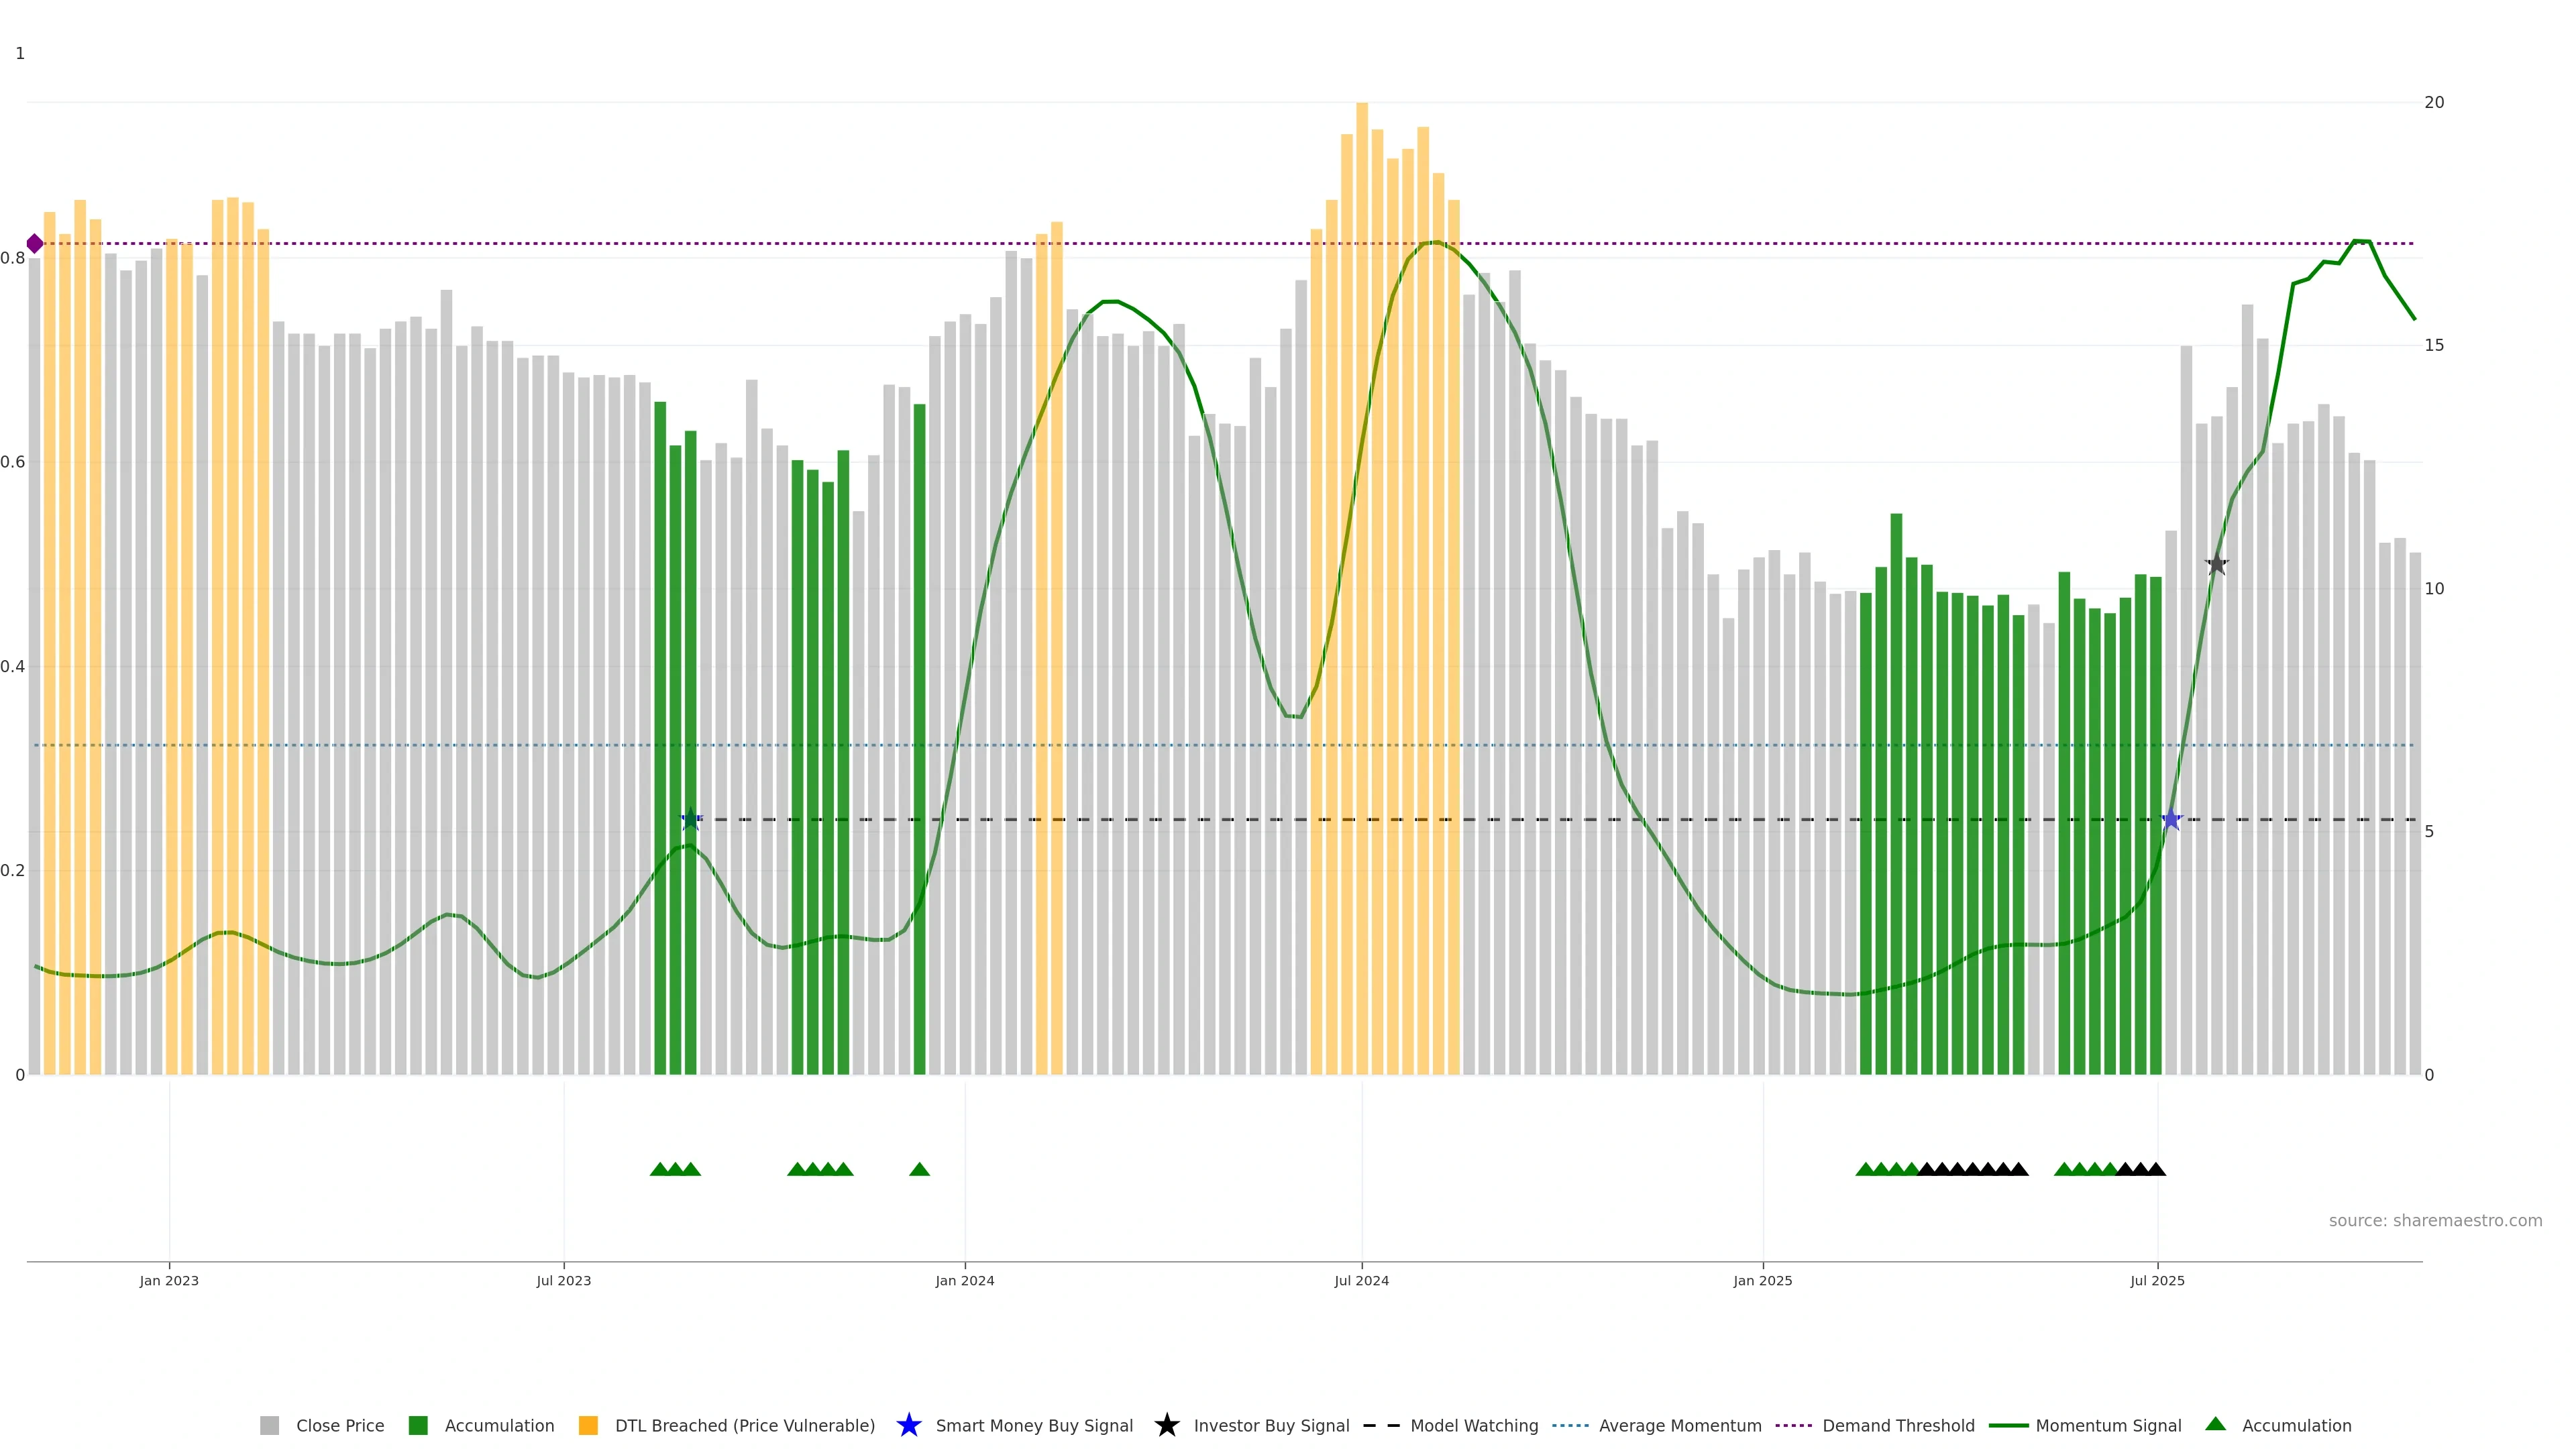
Task: Click the Jan 2023 axis label
Action: coord(169,1281)
